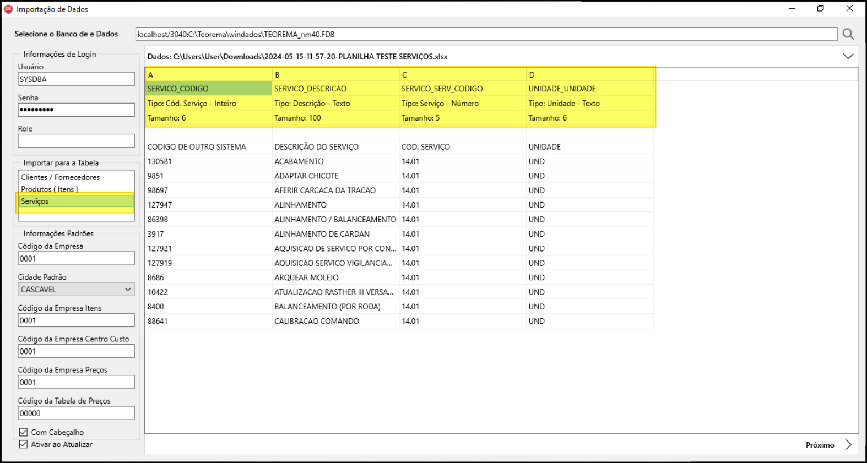Select code 9851 cell
Screen dimensions: 867x463
coord(209,176)
